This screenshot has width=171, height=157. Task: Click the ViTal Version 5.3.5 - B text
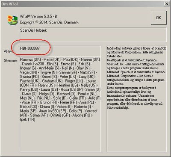(38, 16)
